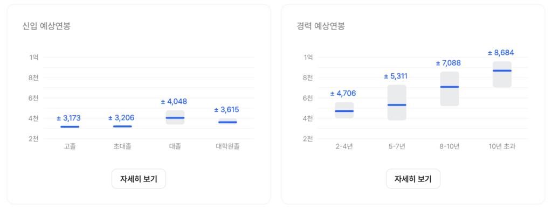Click the 대학원졸 axis label
The width and height of the screenshot is (552, 211).
pos(228,146)
